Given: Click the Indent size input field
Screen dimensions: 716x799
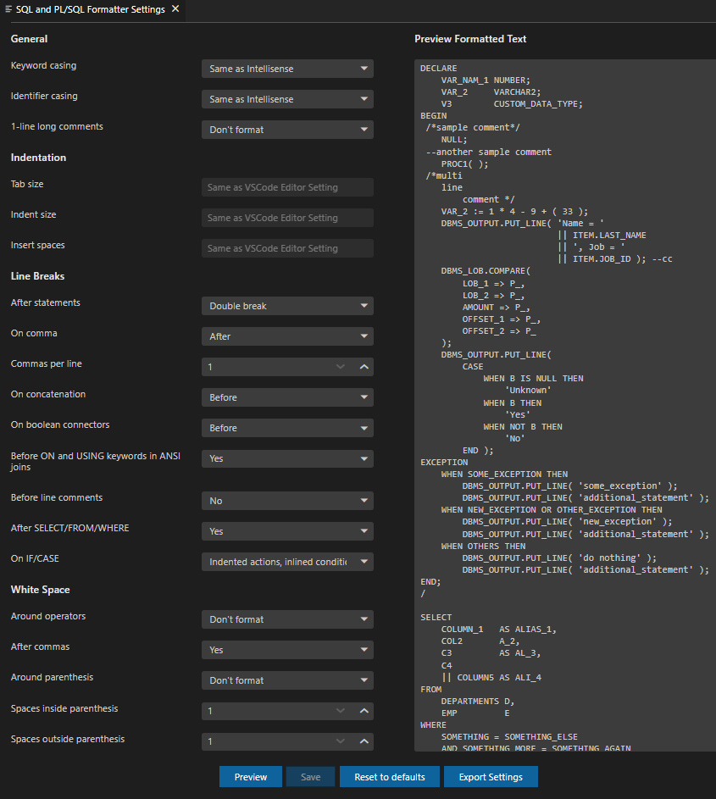Looking at the screenshot, I should (x=287, y=218).
